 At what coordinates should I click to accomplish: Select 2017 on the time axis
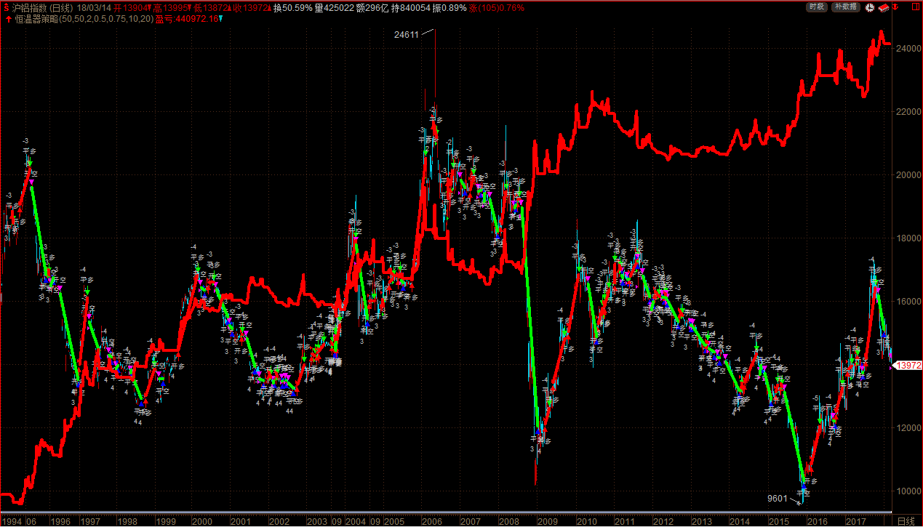pyautogui.click(x=855, y=521)
